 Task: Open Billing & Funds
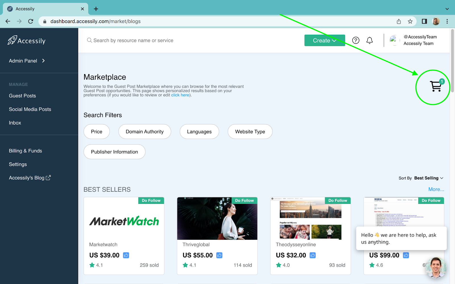click(x=26, y=151)
